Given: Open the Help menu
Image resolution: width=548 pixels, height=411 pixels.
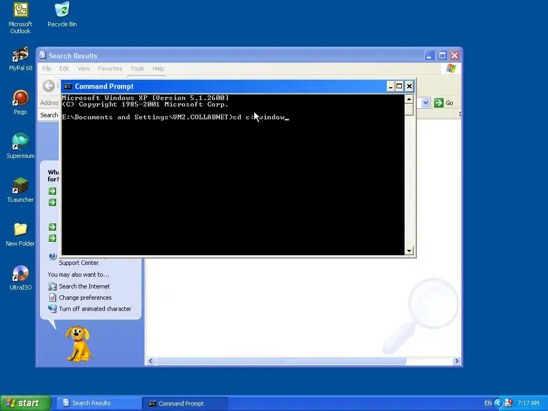Looking at the screenshot, I should tap(158, 68).
